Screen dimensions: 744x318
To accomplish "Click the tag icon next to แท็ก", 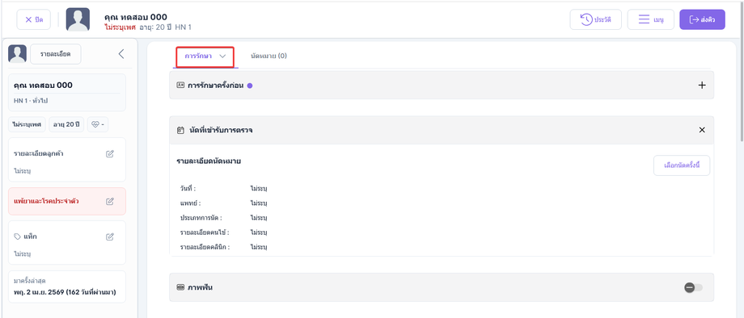I will [x=18, y=236].
